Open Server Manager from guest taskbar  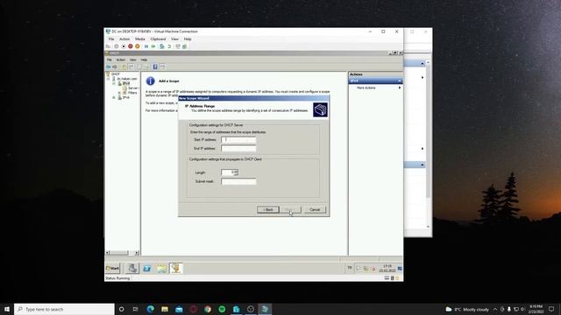tap(132, 269)
